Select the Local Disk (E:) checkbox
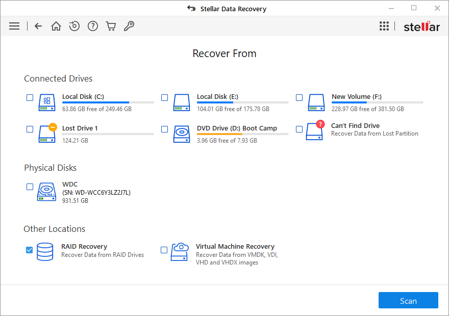The width and height of the screenshot is (449, 316). point(165,97)
